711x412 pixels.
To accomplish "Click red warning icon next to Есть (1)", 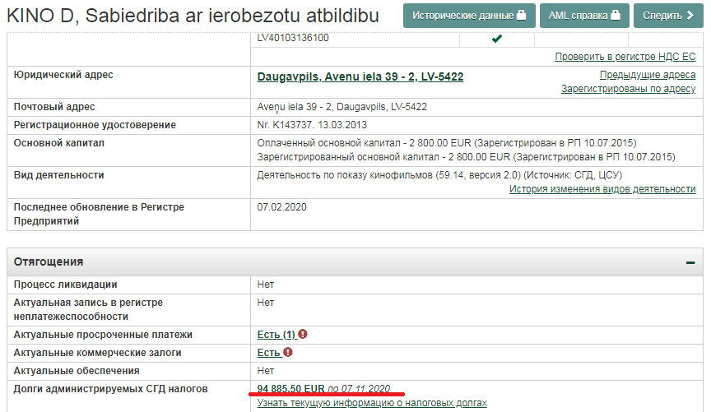I will coord(303,335).
